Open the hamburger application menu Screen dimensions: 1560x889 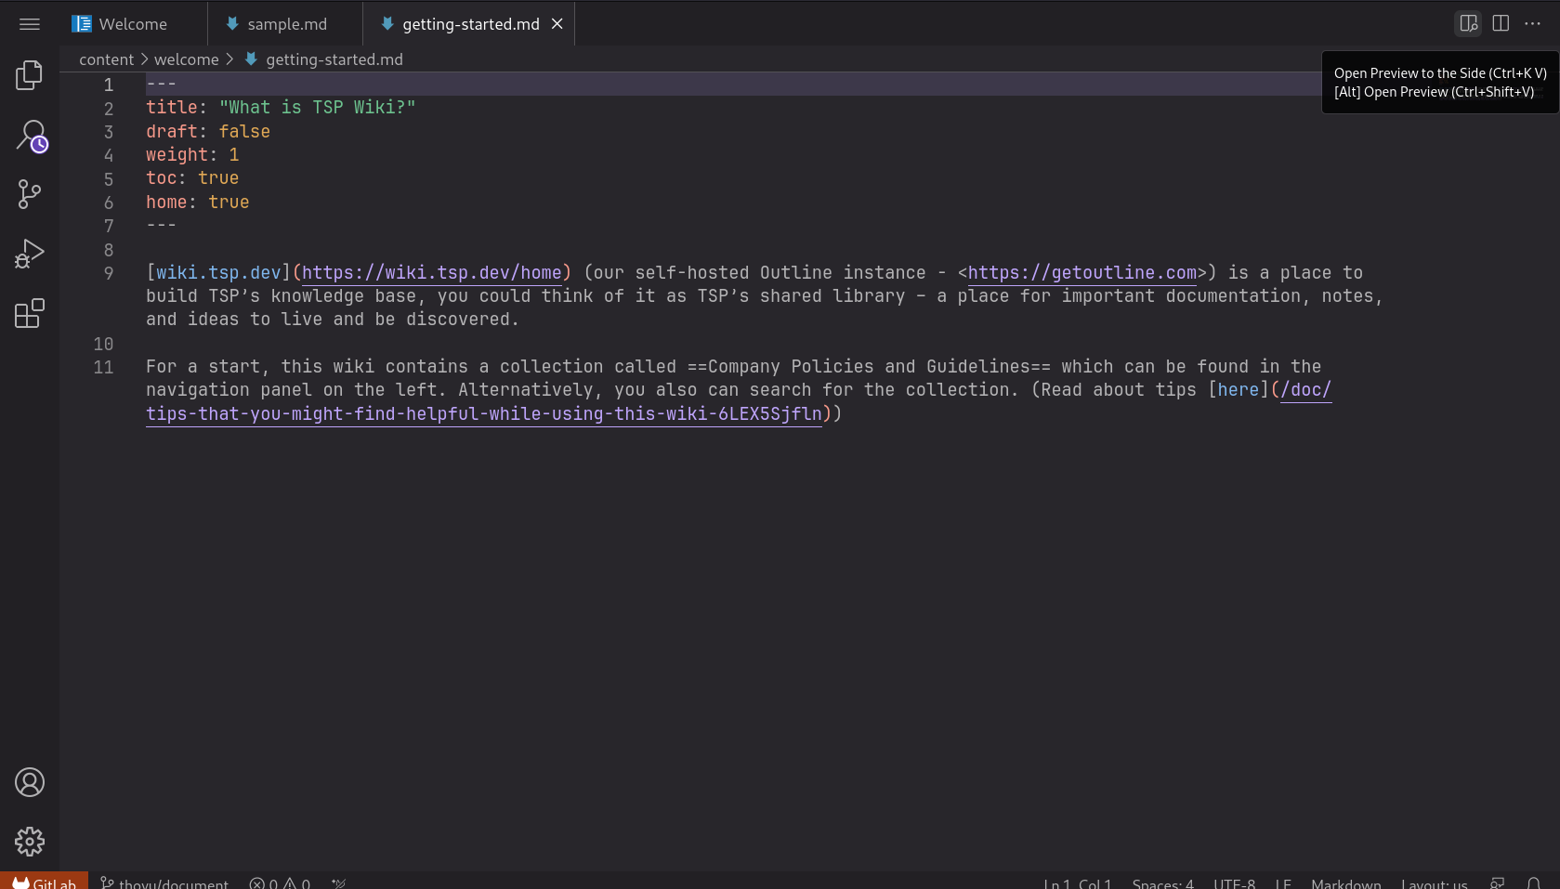pos(30,24)
